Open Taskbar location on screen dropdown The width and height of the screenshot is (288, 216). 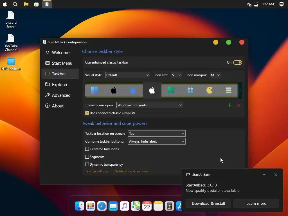click(x=157, y=134)
